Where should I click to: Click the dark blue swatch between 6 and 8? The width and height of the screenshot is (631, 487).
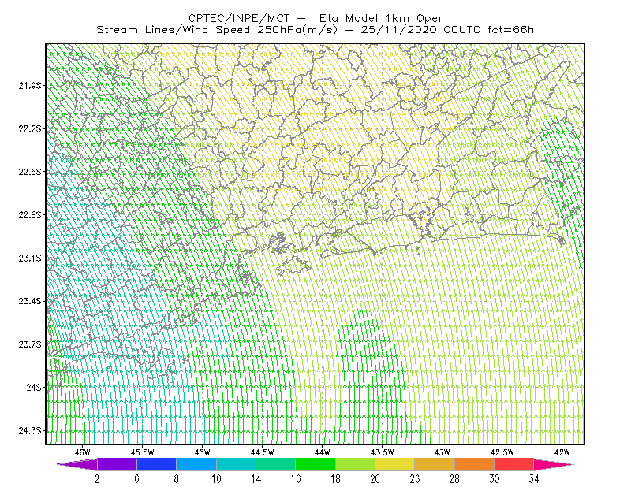[x=156, y=464]
